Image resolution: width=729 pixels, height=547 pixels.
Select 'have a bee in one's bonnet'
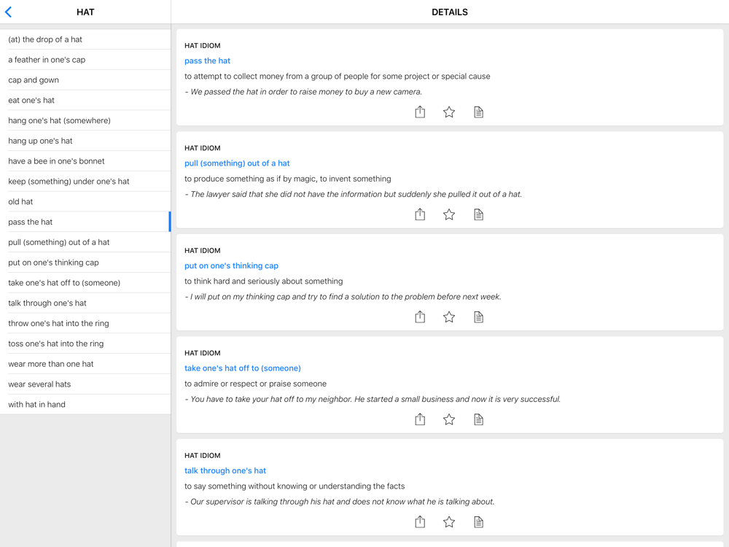(85, 161)
